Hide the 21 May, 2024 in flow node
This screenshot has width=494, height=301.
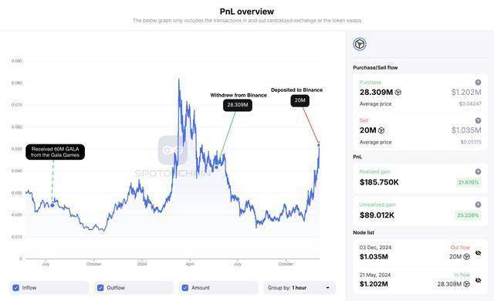click(478, 280)
